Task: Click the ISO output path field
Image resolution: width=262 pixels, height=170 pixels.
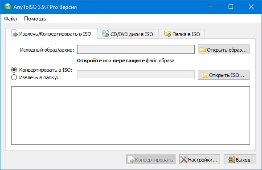Action: [x=136, y=75]
